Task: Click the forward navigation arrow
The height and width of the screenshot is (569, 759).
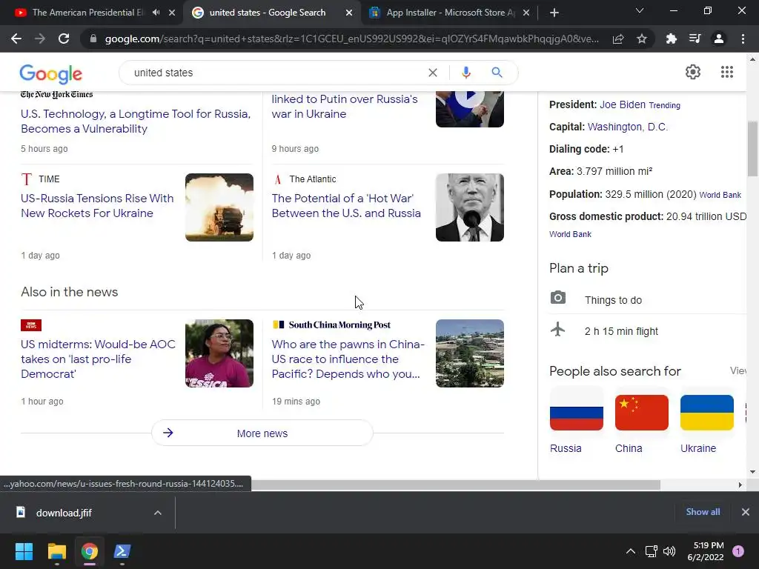Action: pyautogui.click(x=40, y=39)
